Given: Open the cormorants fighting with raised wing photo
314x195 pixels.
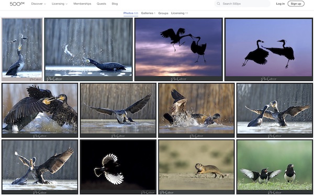Looking at the screenshot, I should coord(40,167).
